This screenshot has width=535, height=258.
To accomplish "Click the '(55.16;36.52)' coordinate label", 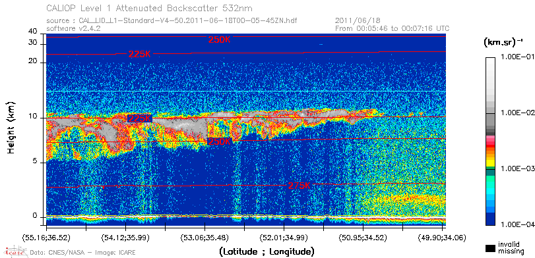I will pyautogui.click(x=47, y=238).
